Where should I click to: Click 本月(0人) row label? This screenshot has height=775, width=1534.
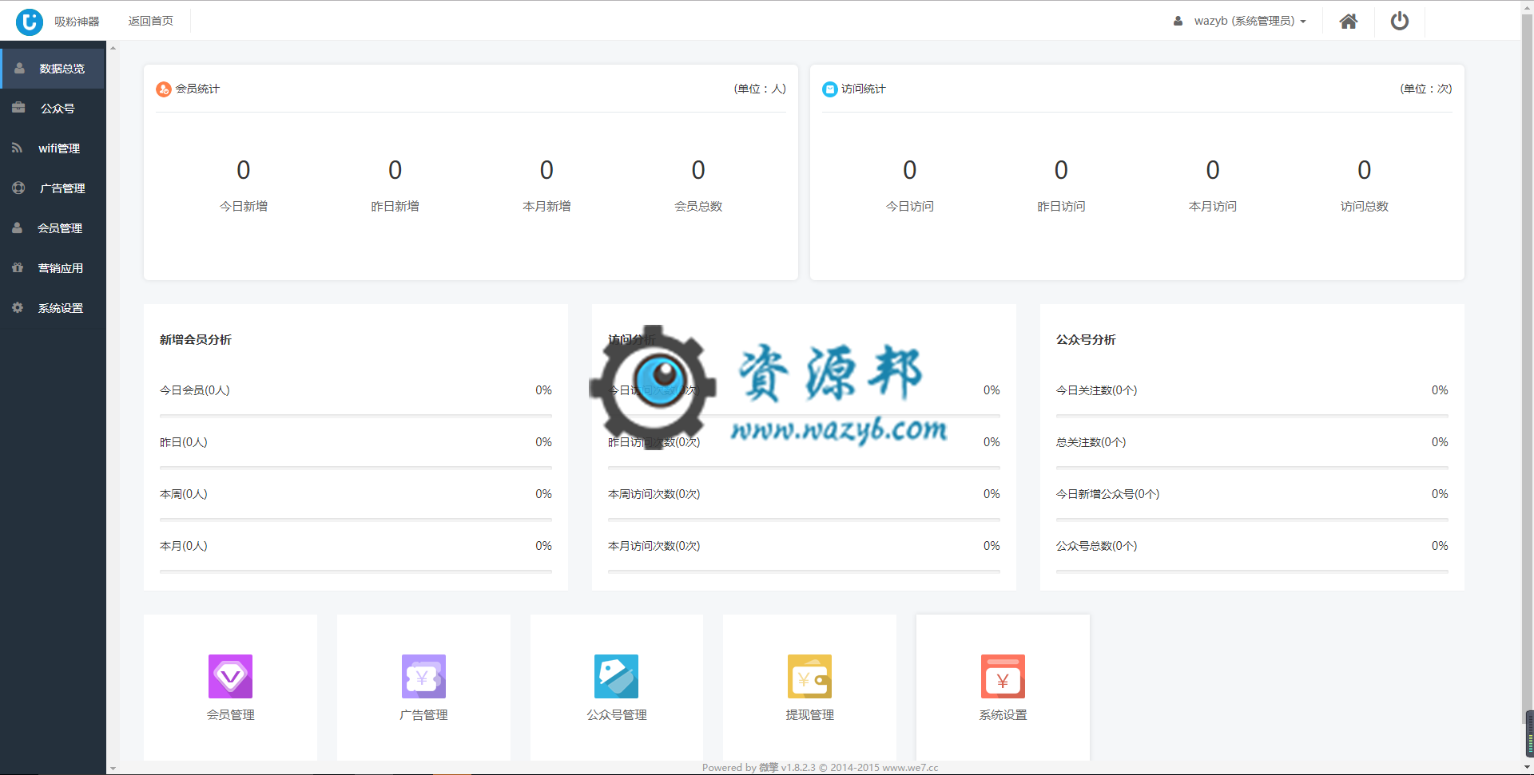pos(184,546)
